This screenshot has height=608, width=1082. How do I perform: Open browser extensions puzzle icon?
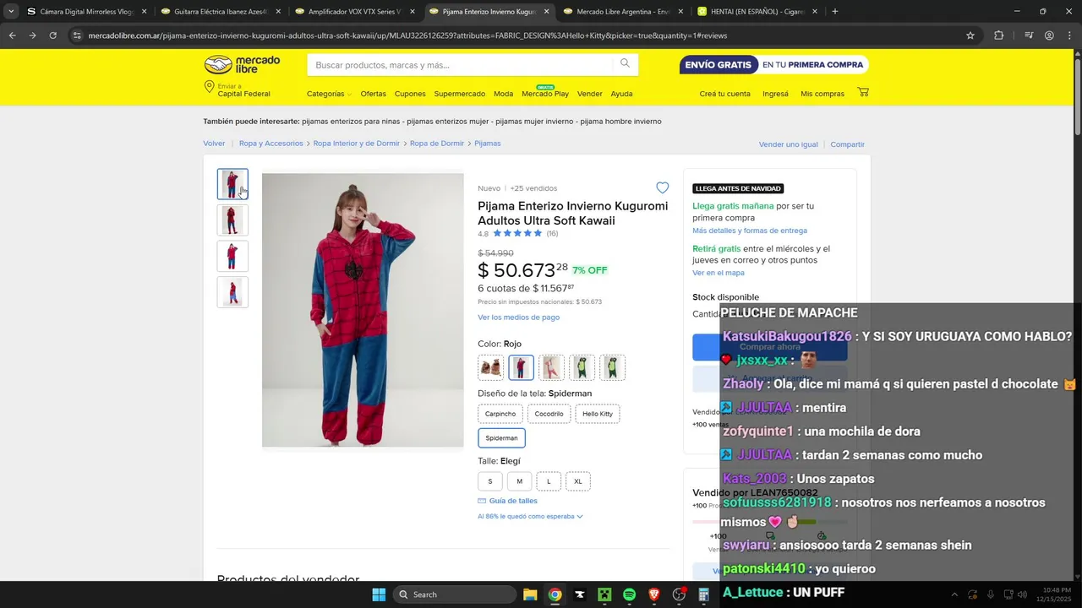(998, 35)
